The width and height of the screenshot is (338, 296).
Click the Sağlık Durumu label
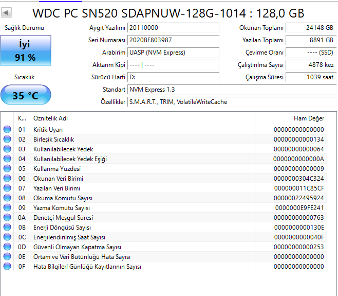pyautogui.click(x=24, y=28)
